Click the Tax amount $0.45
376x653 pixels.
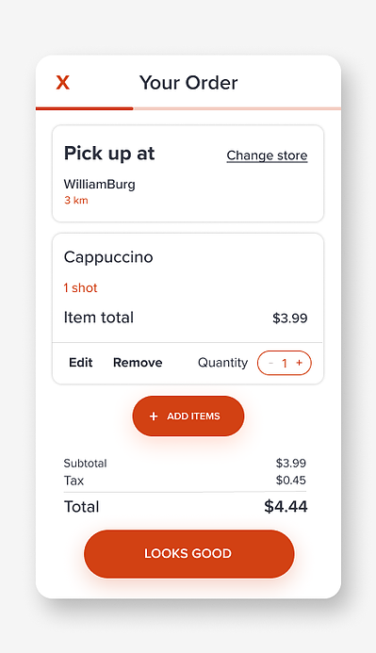click(290, 481)
